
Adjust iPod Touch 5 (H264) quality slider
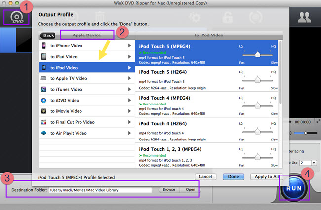click(x=257, y=80)
